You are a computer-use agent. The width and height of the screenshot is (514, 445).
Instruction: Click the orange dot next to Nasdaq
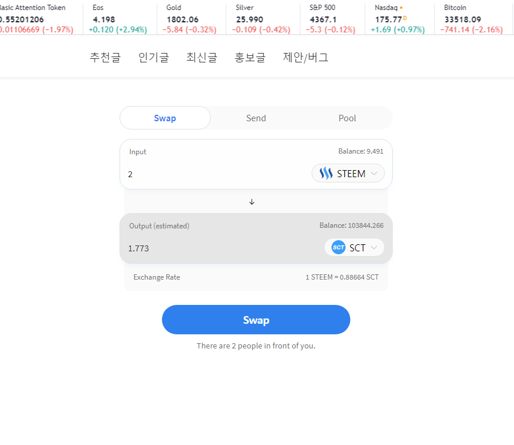click(x=401, y=8)
